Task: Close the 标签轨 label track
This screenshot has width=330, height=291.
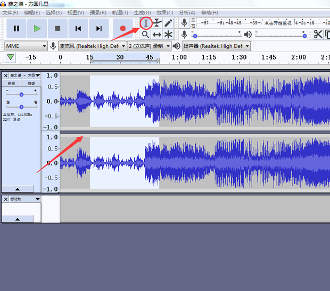Action: (x=5, y=199)
